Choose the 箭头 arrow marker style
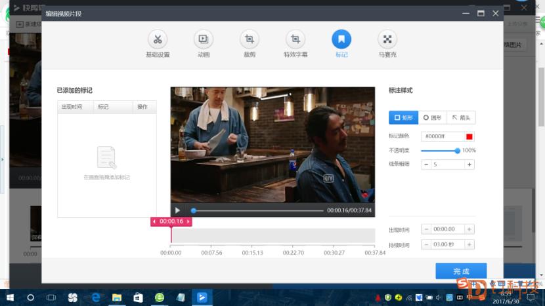 (461, 117)
